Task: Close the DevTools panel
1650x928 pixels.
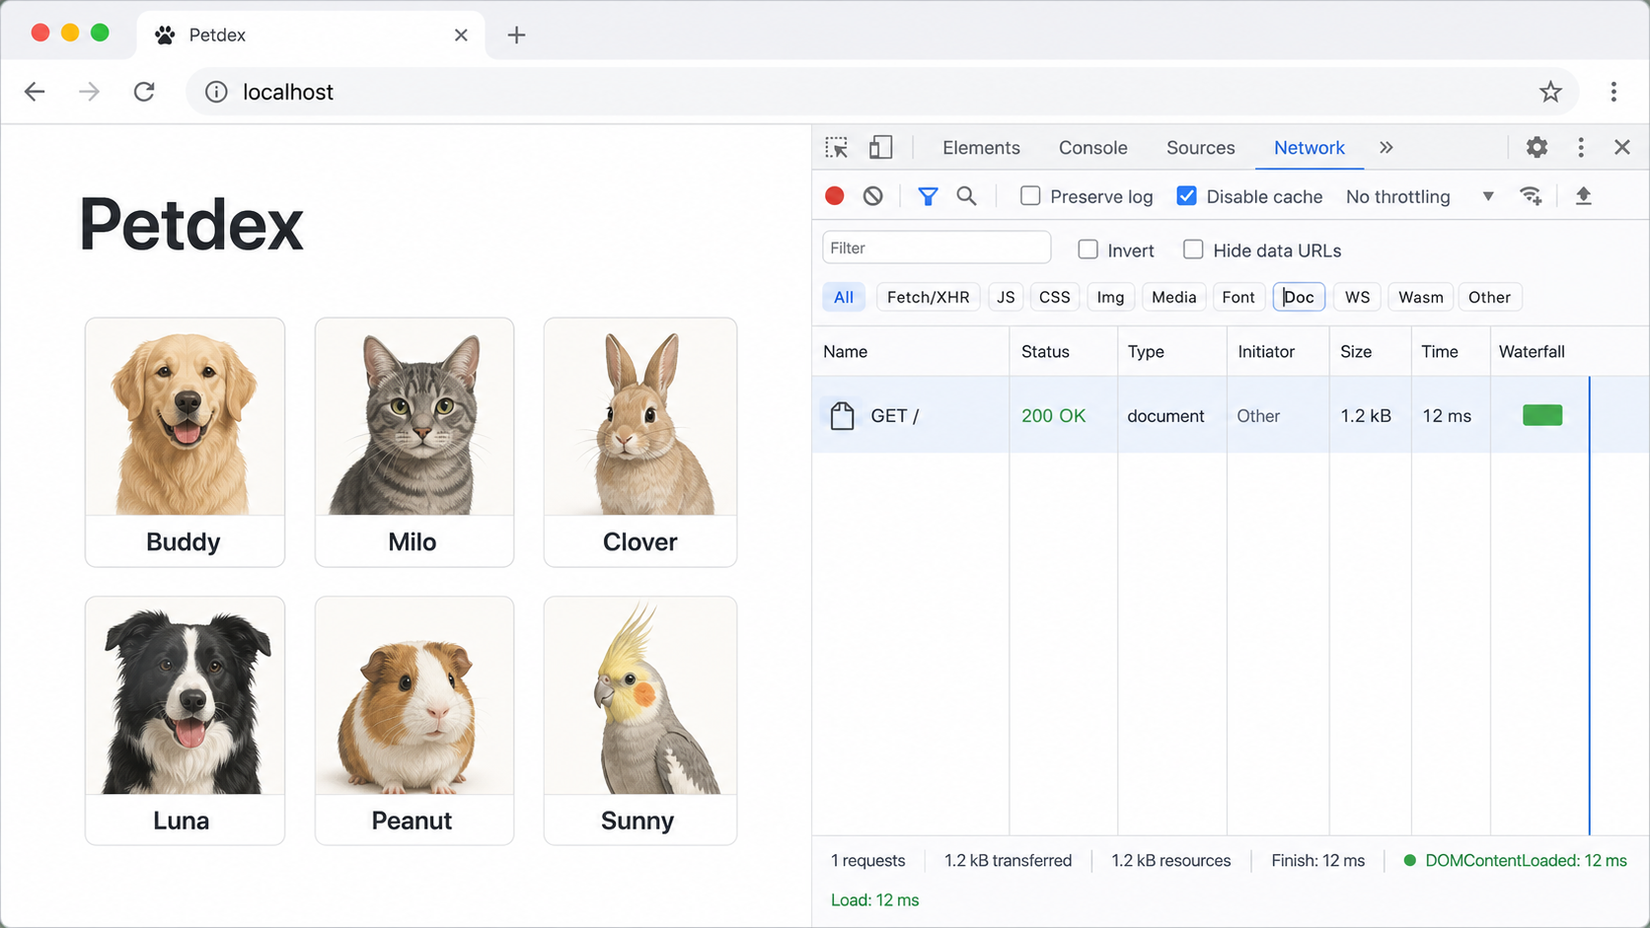Action: pyautogui.click(x=1622, y=148)
